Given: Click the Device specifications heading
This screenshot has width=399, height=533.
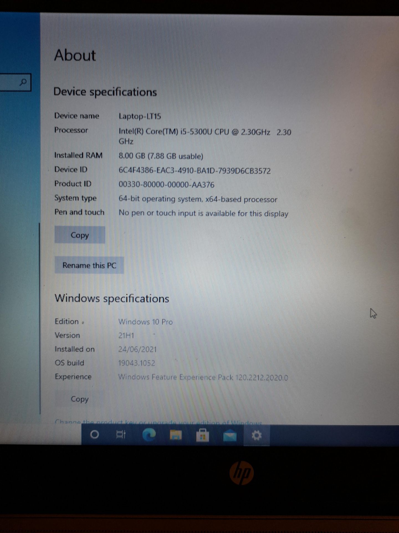Looking at the screenshot, I should [x=105, y=92].
